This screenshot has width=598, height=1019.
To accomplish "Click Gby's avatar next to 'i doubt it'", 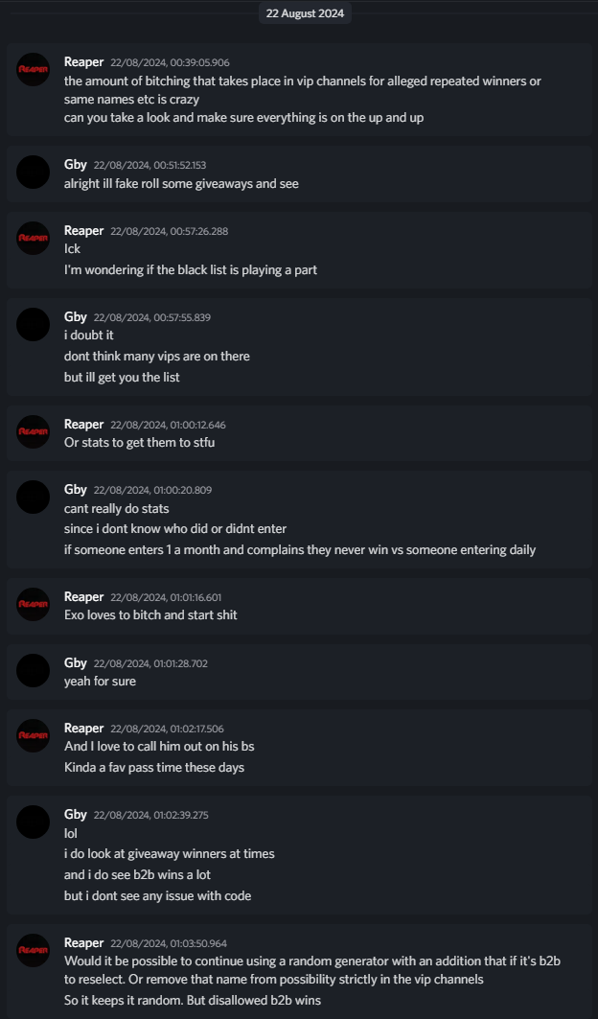I will [x=34, y=324].
